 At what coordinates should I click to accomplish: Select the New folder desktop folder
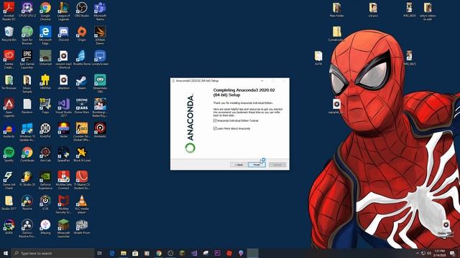click(x=336, y=9)
